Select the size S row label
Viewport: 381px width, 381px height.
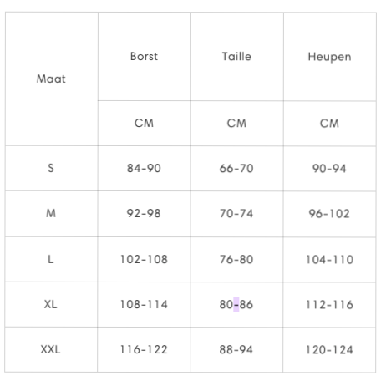point(51,168)
